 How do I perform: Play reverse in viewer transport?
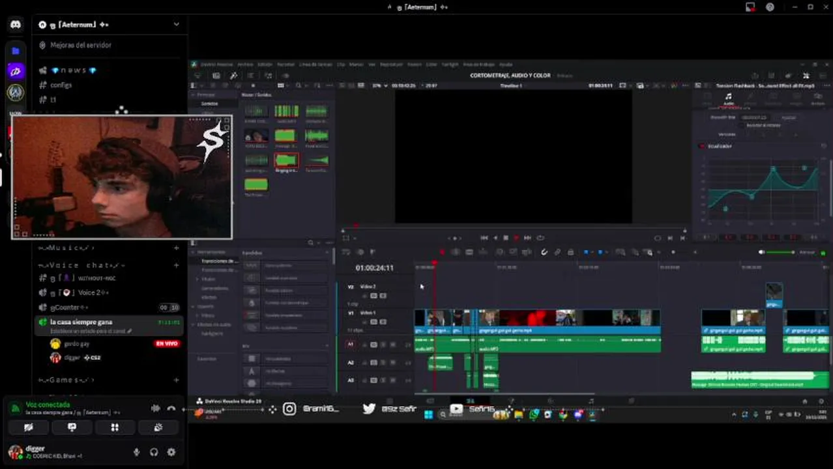pyautogui.click(x=495, y=238)
